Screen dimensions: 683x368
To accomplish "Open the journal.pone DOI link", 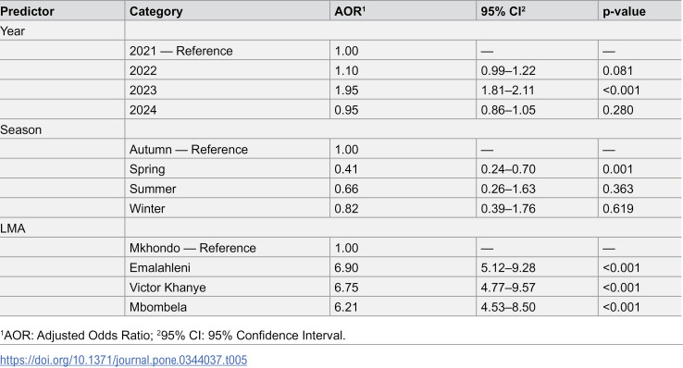I will click(x=123, y=361).
